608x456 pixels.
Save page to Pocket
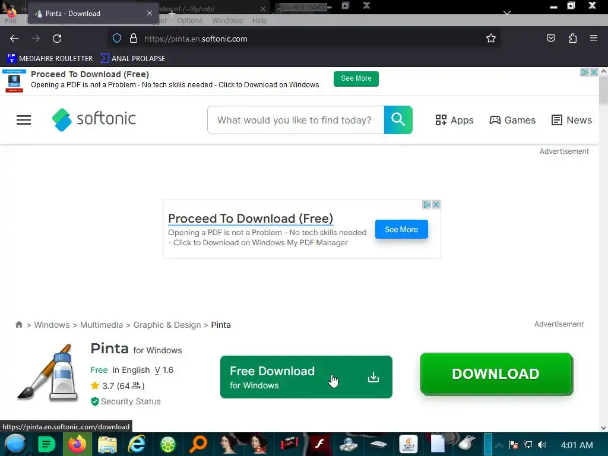tap(550, 39)
